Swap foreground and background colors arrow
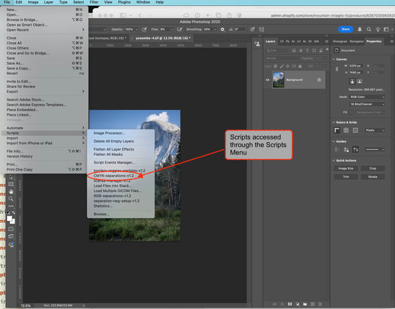This screenshot has height=309, width=395. point(13,212)
